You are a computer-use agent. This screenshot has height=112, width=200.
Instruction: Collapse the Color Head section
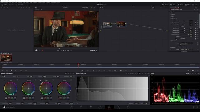tap(174, 19)
